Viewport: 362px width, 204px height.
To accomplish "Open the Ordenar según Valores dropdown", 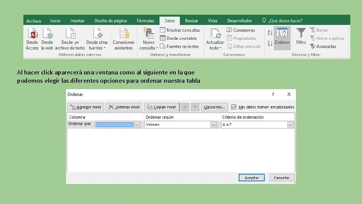I will point(213,125).
